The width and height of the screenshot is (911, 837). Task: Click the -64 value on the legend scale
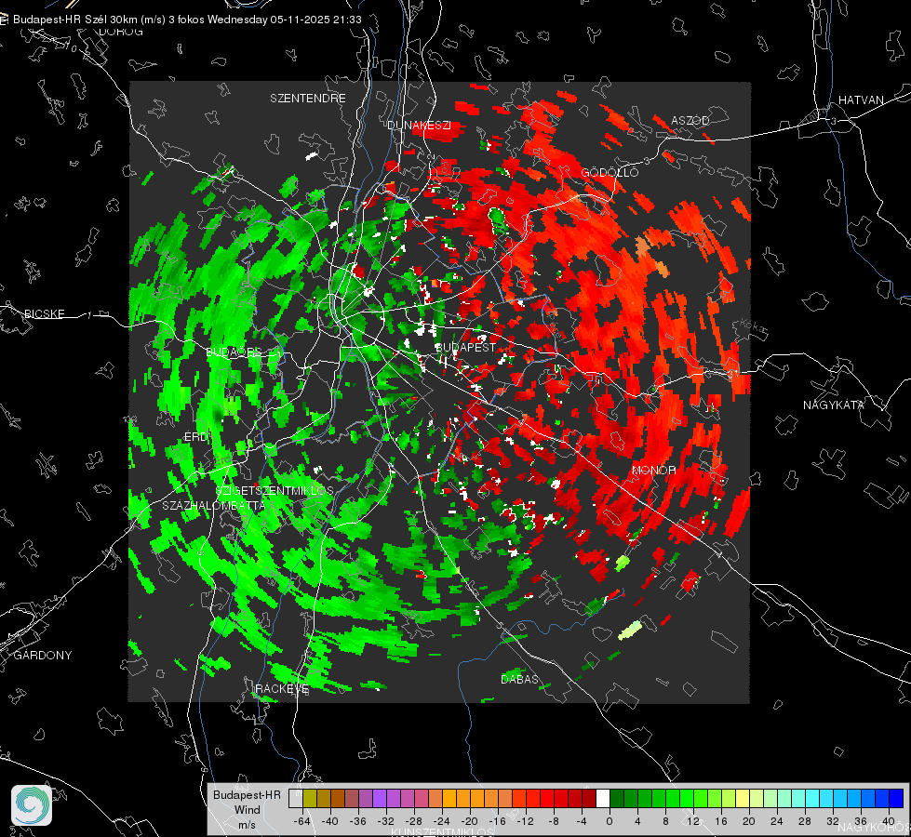pos(302,821)
